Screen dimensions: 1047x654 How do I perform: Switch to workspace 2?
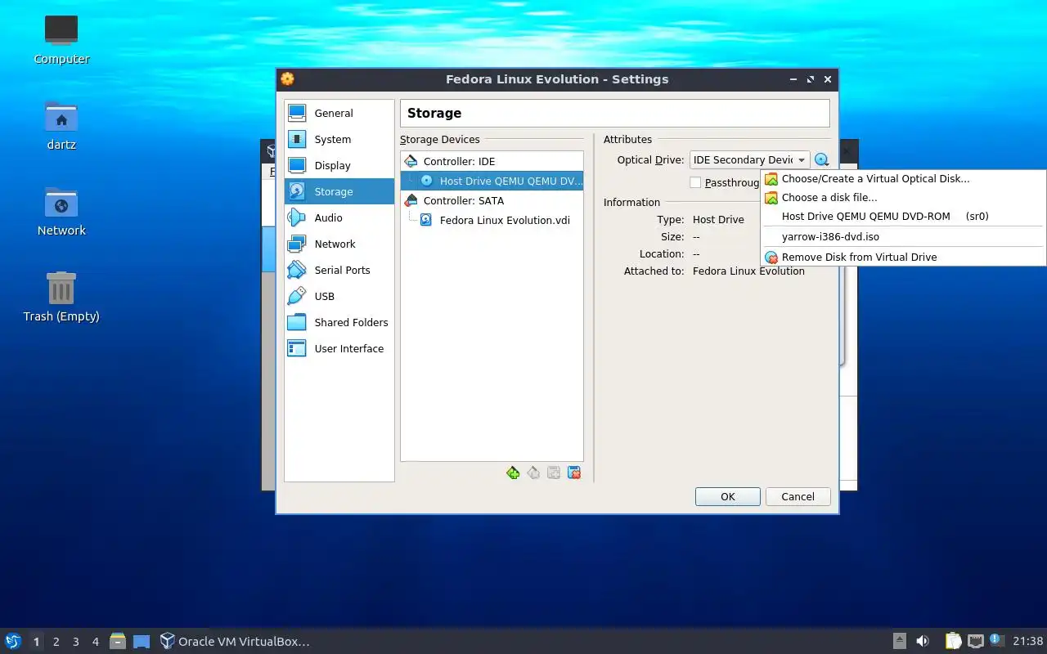click(x=56, y=642)
